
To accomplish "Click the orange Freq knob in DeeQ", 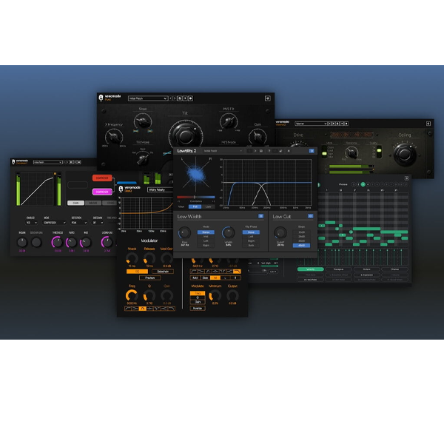I will point(132,295).
